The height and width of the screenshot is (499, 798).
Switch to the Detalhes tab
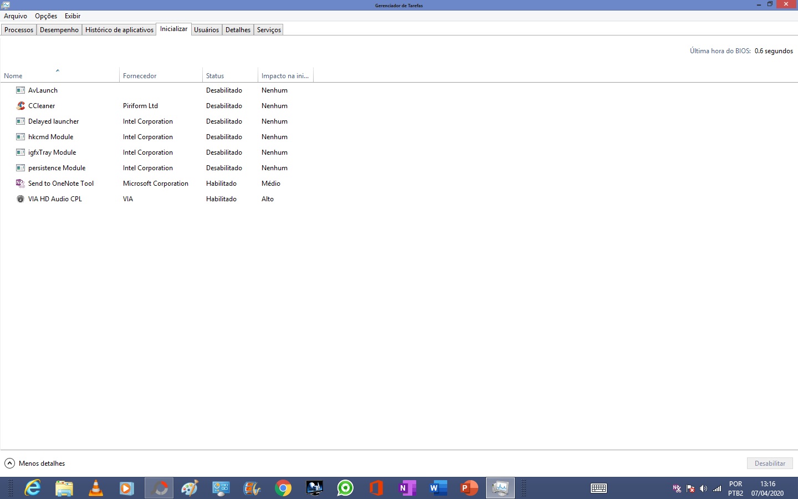coord(238,30)
